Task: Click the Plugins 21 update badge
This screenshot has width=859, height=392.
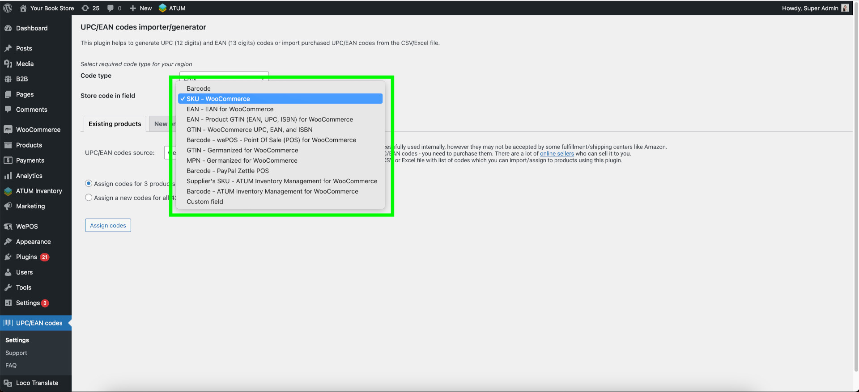Action: (x=45, y=257)
